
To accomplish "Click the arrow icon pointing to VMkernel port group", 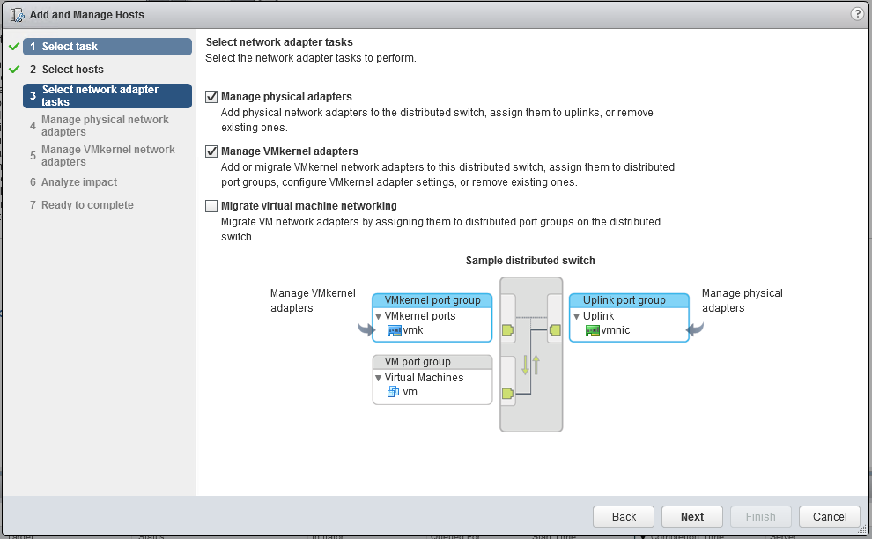I will click(366, 329).
